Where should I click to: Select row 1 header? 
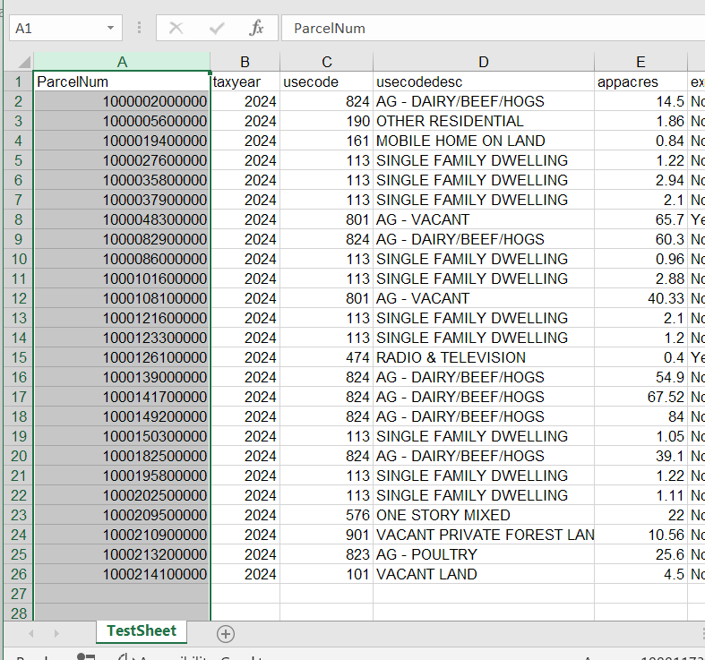coord(19,81)
